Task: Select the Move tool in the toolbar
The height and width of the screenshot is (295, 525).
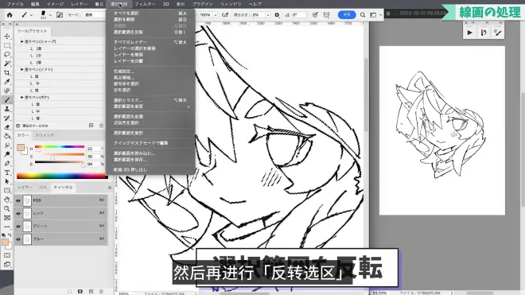Action: point(7,36)
